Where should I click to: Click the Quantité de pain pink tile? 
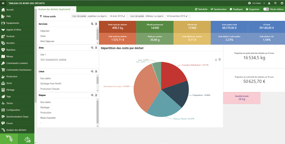(x=242, y=98)
